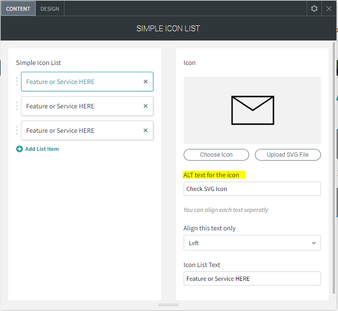Screen dimensions: 338x311
Task: Switch to the Design tab
Action: [50, 9]
